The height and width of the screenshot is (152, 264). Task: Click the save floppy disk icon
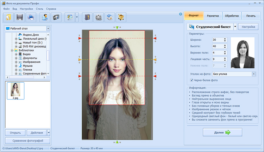pos(20,16)
